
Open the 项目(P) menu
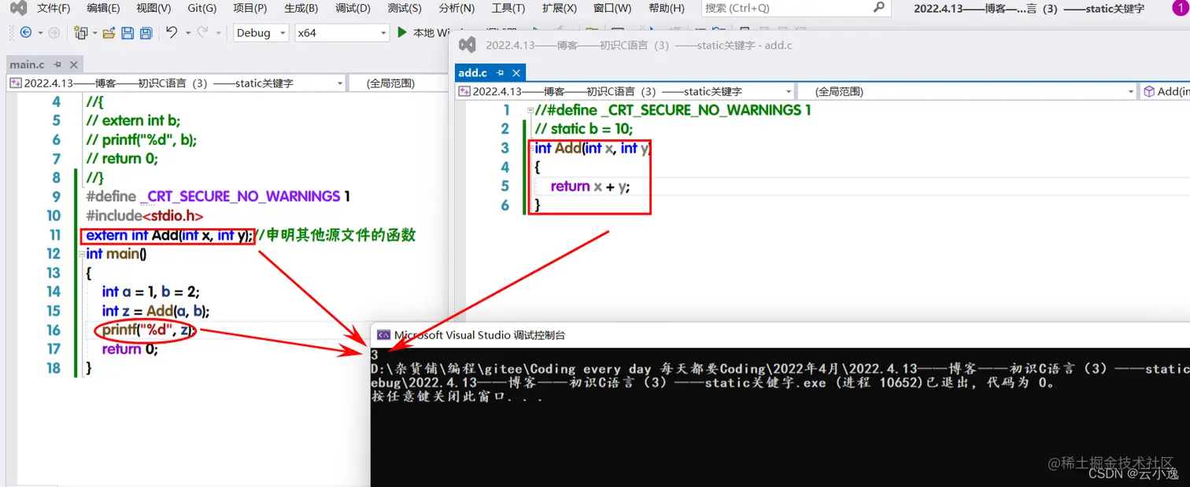249,8
